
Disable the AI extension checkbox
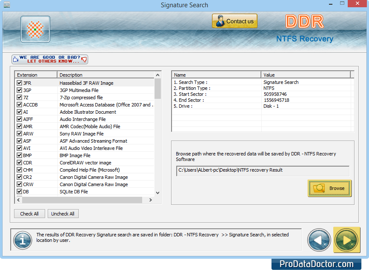coord(19,112)
